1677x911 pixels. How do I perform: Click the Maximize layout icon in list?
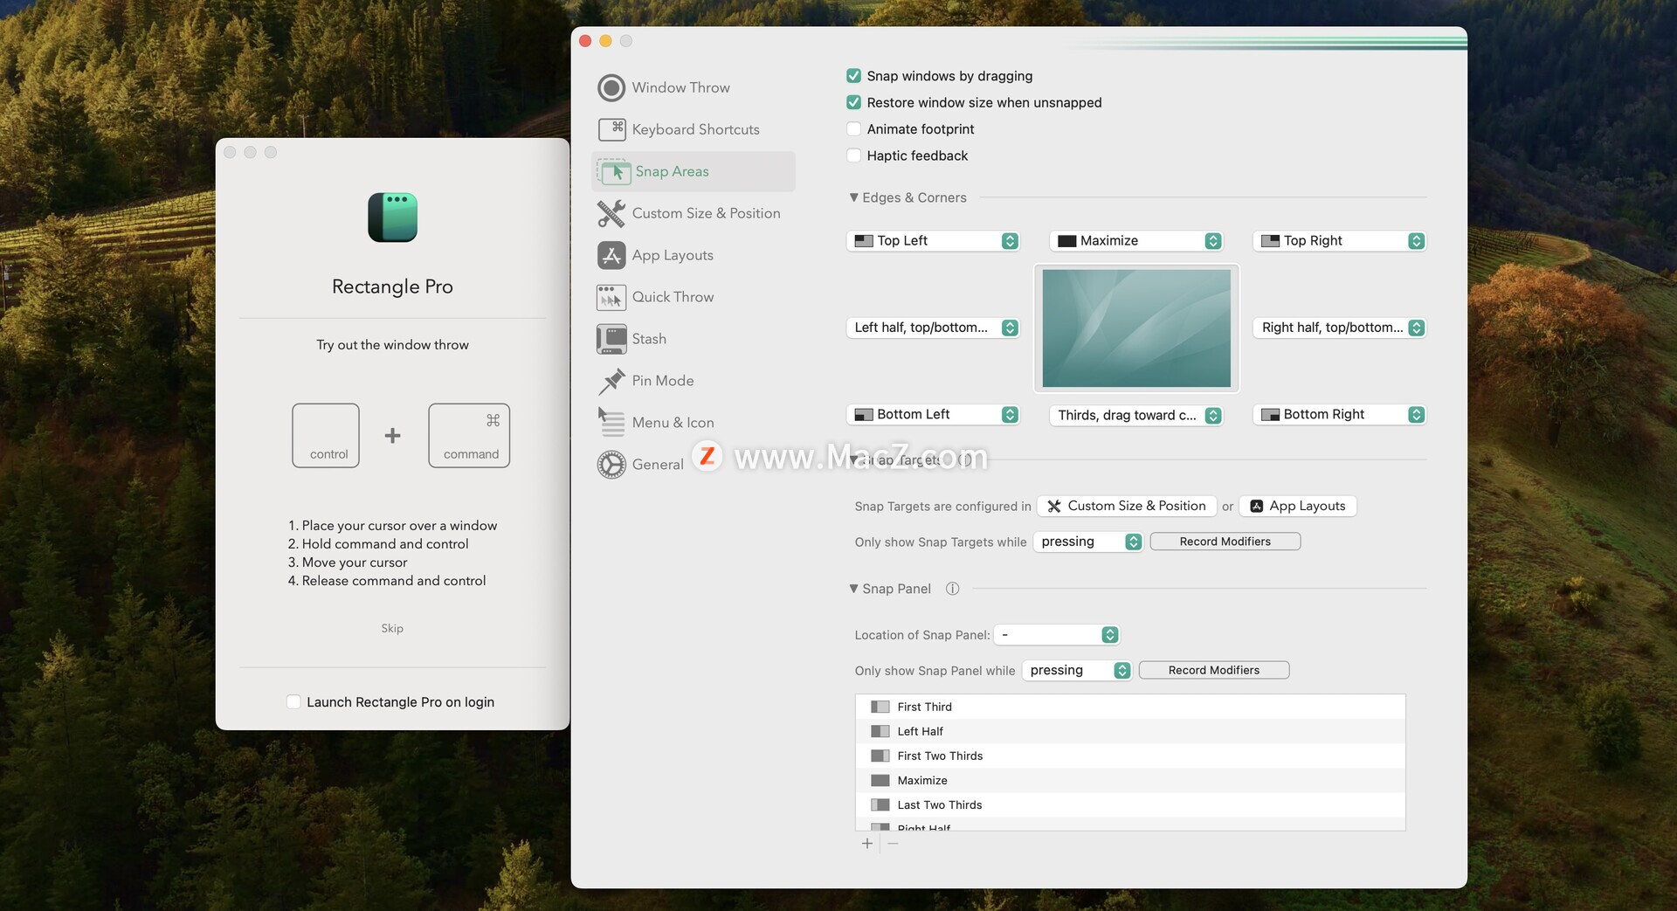click(880, 780)
